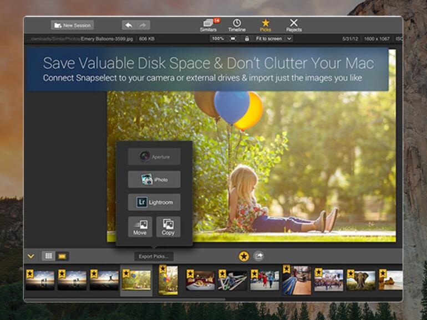
Task: Choose Move in export popup
Action: pos(140,227)
